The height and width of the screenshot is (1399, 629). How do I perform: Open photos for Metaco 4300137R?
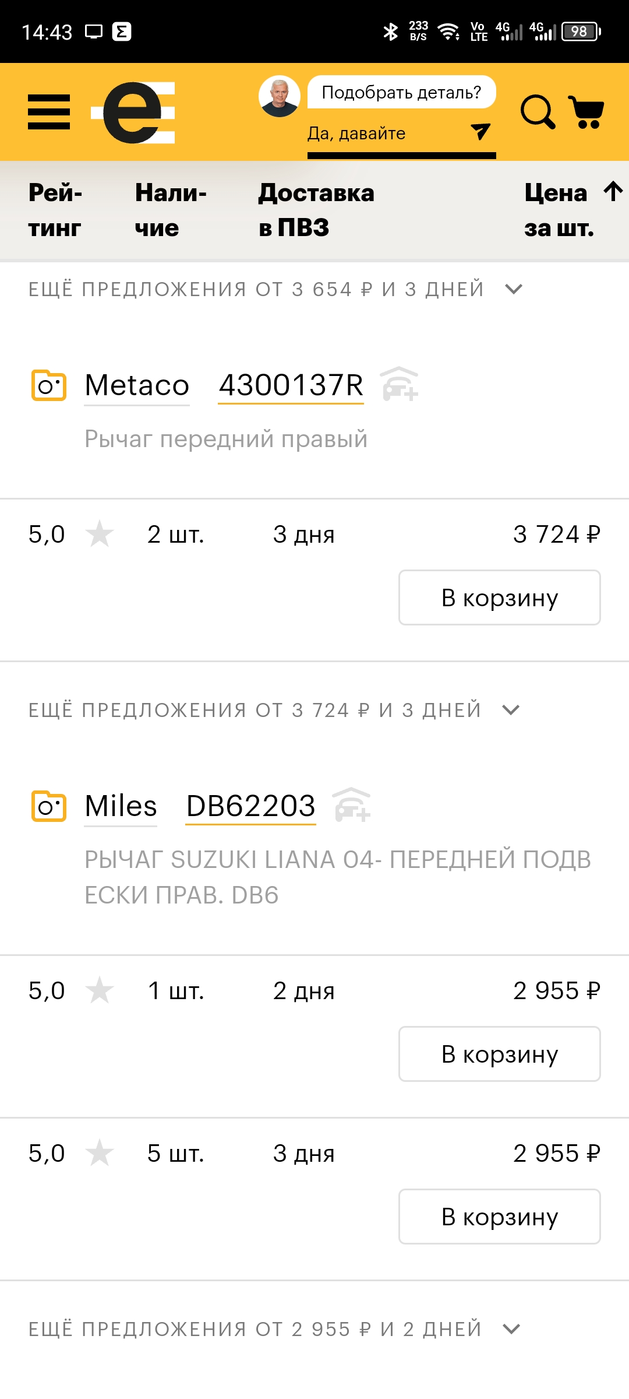click(x=48, y=385)
